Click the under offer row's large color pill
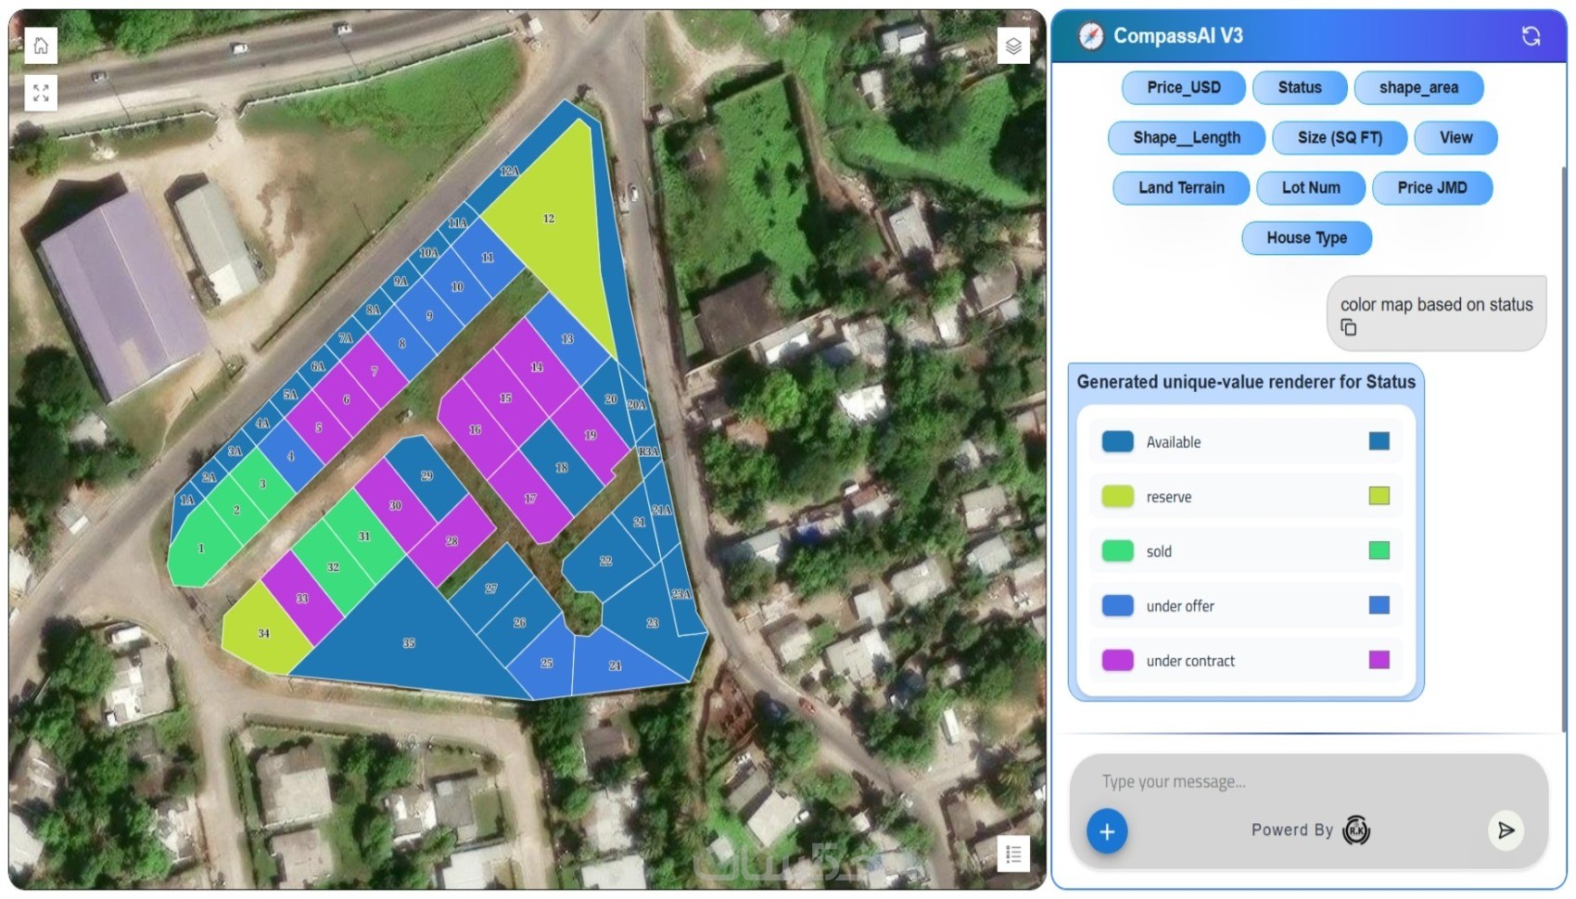Viewport: 1576px width, 899px height. pyautogui.click(x=1117, y=605)
